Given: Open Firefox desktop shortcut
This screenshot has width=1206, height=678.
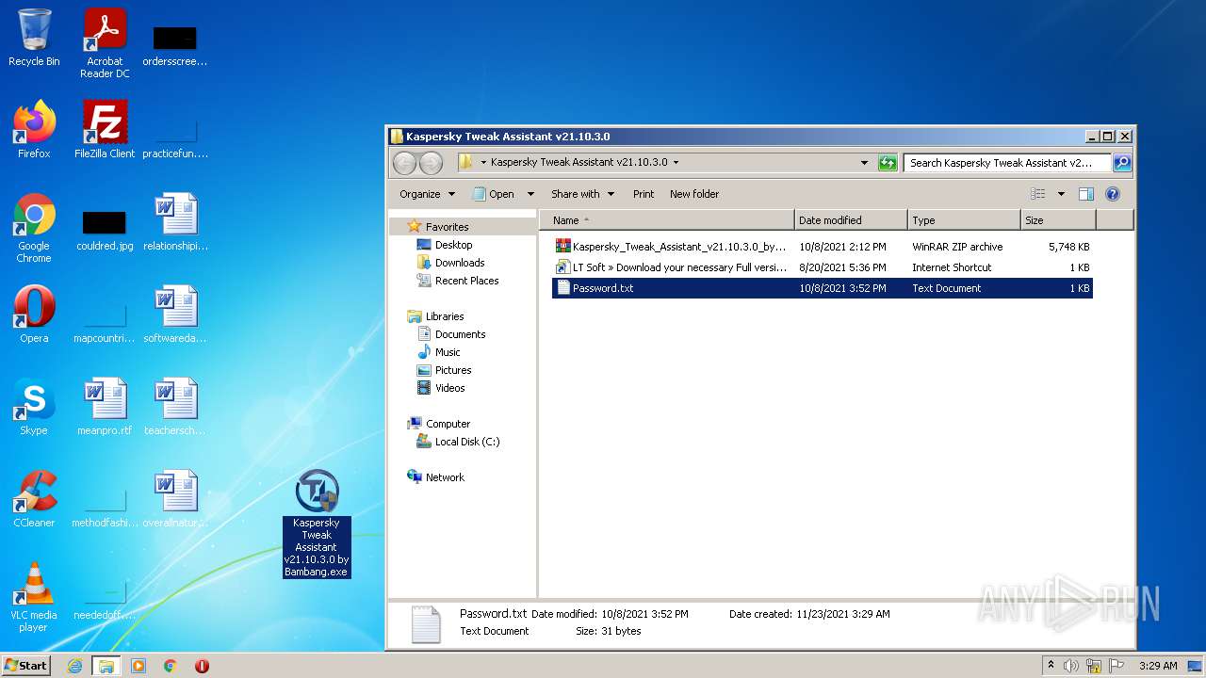Looking at the screenshot, I should pos(34,130).
